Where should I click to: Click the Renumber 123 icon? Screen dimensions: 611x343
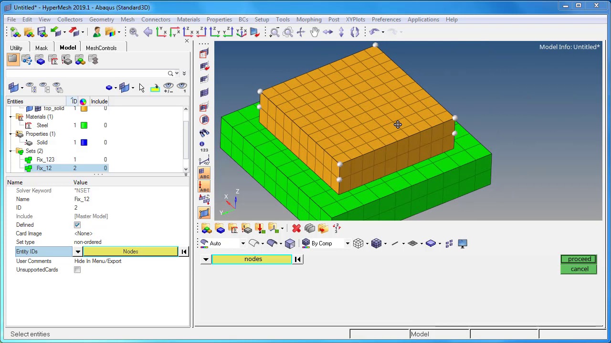click(337, 228)
